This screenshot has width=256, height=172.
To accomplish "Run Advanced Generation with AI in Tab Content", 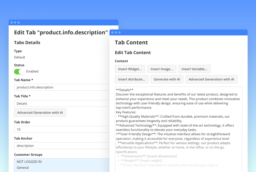I will tap(211, 79).
